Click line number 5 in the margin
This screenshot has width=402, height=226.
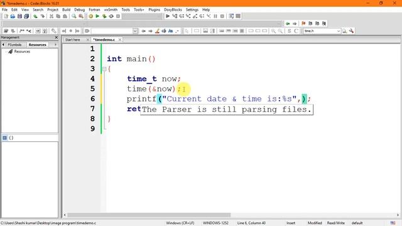coord(92,89)
